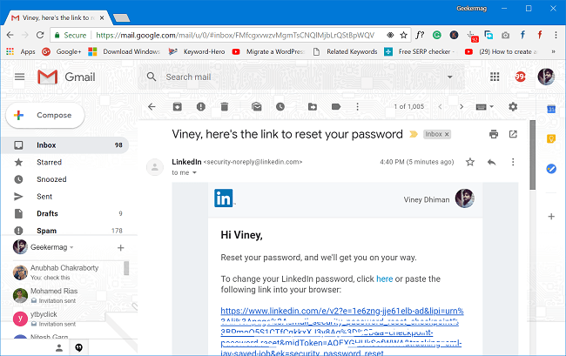Click the LinkedIn logo in email
Viewport: 566px width, 356px height.
click(224, 198)
